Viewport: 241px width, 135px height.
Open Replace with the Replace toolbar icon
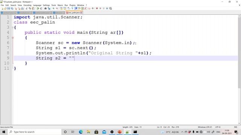pyautogui.click(x=49, y=8)
